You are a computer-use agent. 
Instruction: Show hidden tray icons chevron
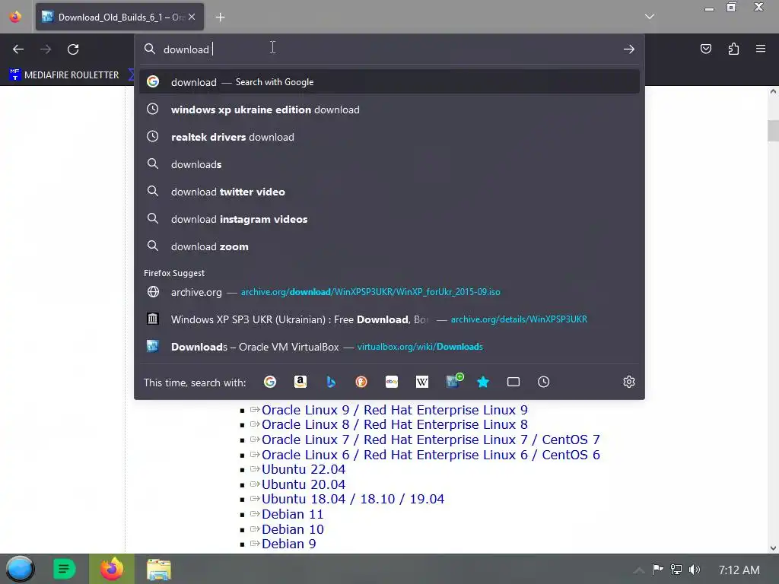639,570
